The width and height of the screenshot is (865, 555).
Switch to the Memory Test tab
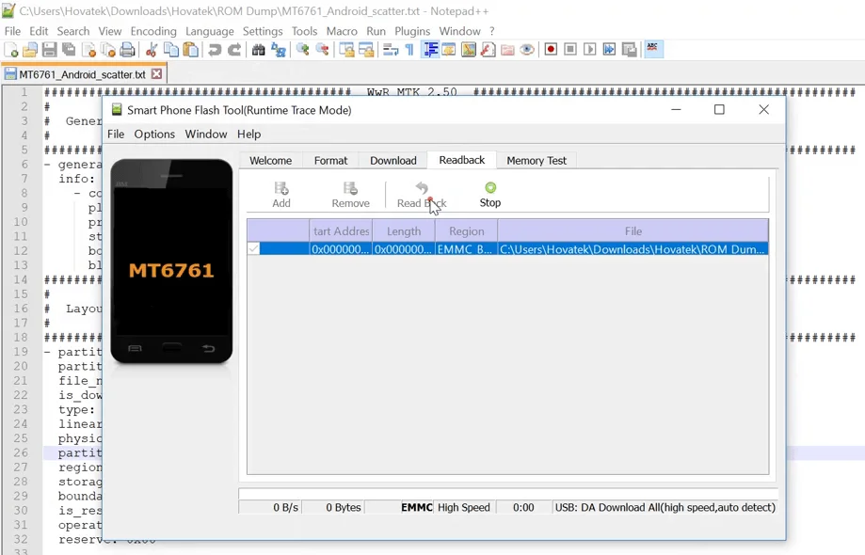coord(537,160)
